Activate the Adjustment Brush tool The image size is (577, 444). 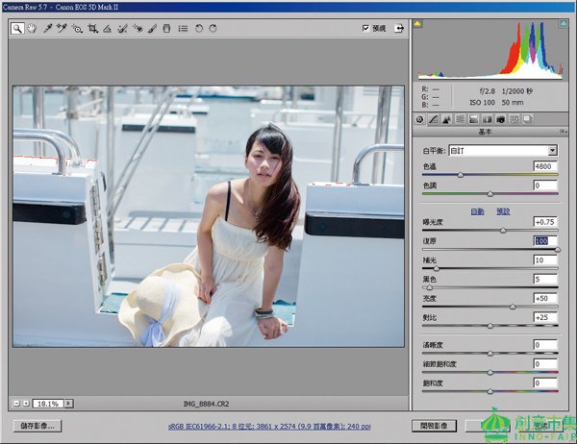point(152,28)
